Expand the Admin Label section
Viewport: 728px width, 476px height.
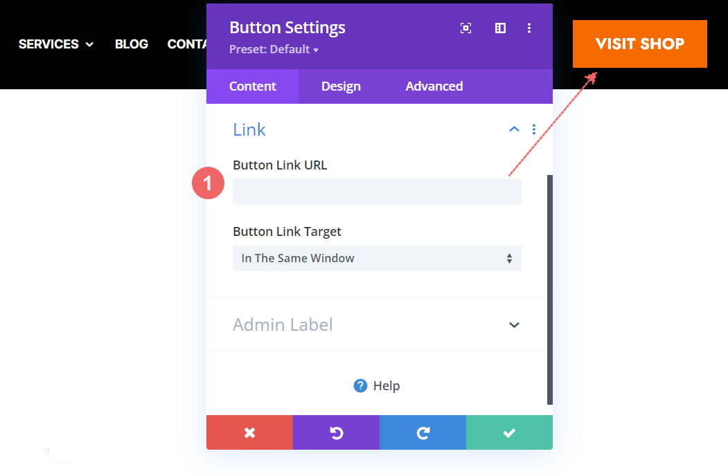[x=514, y=324]
